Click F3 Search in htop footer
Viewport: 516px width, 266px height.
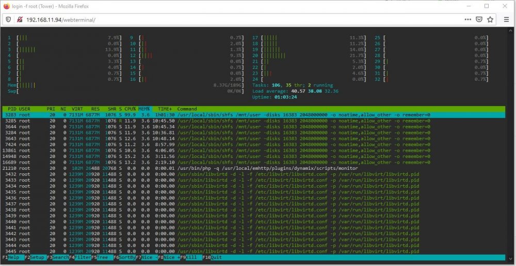tap(58, 257)
